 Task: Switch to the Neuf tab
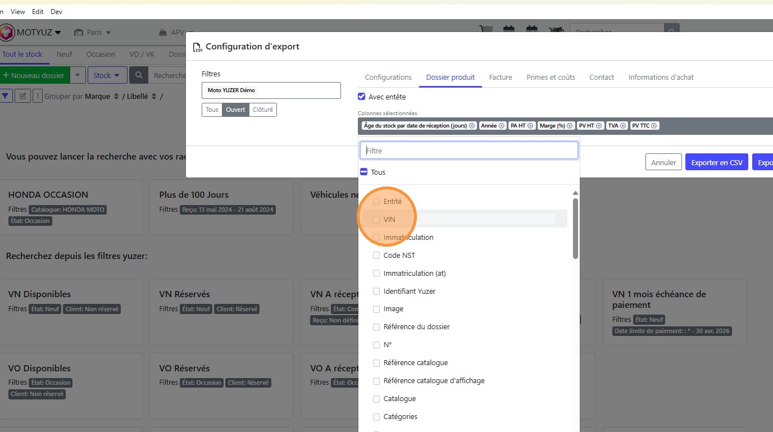[65, 54]
